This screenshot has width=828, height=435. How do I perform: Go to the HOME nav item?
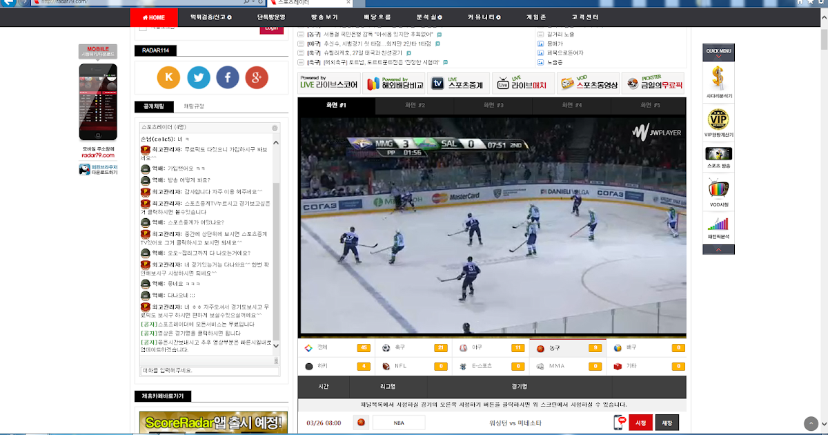coord(153,17)
